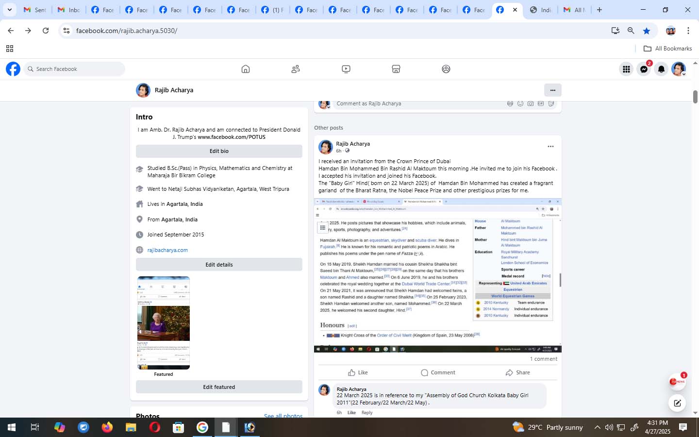The height and width of the screenshot is (437, 699).
Task: View the 1 comment count
Action: (544, 359)
